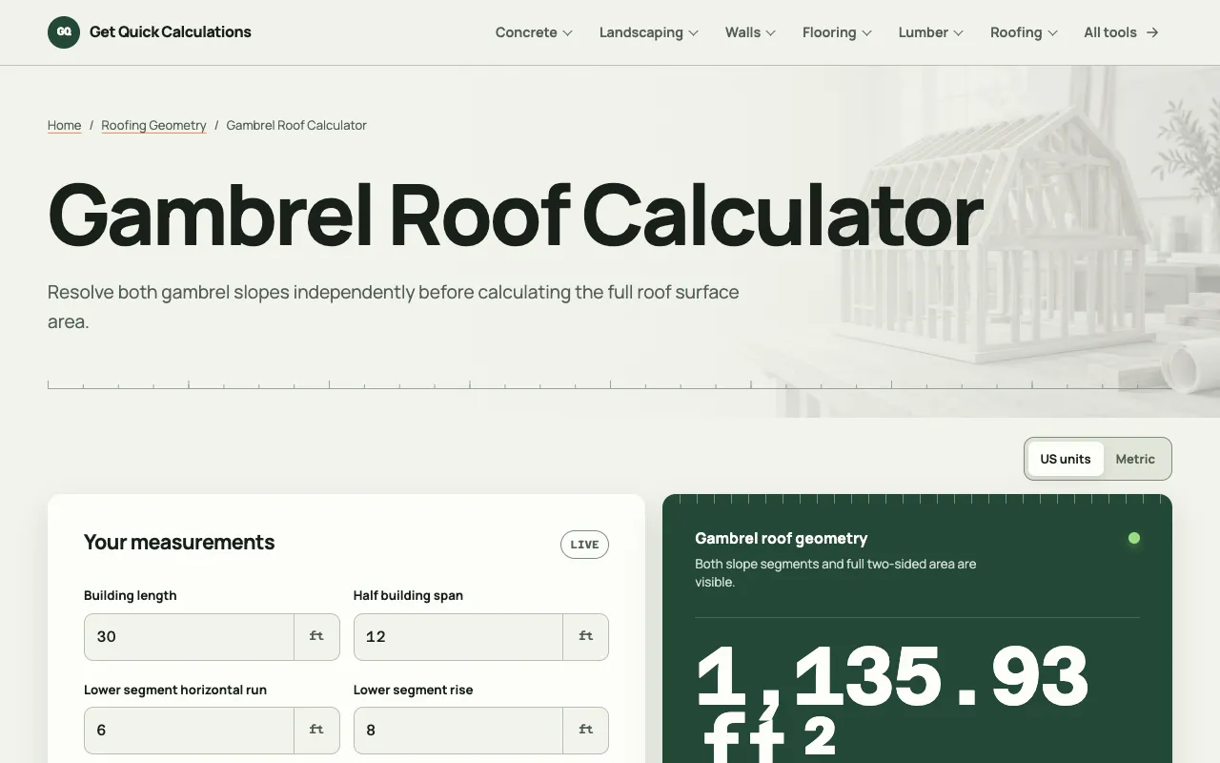Screen dimensions: 1220x763
Task: Open the Roofing nav item
Action: pos(1024,32)
